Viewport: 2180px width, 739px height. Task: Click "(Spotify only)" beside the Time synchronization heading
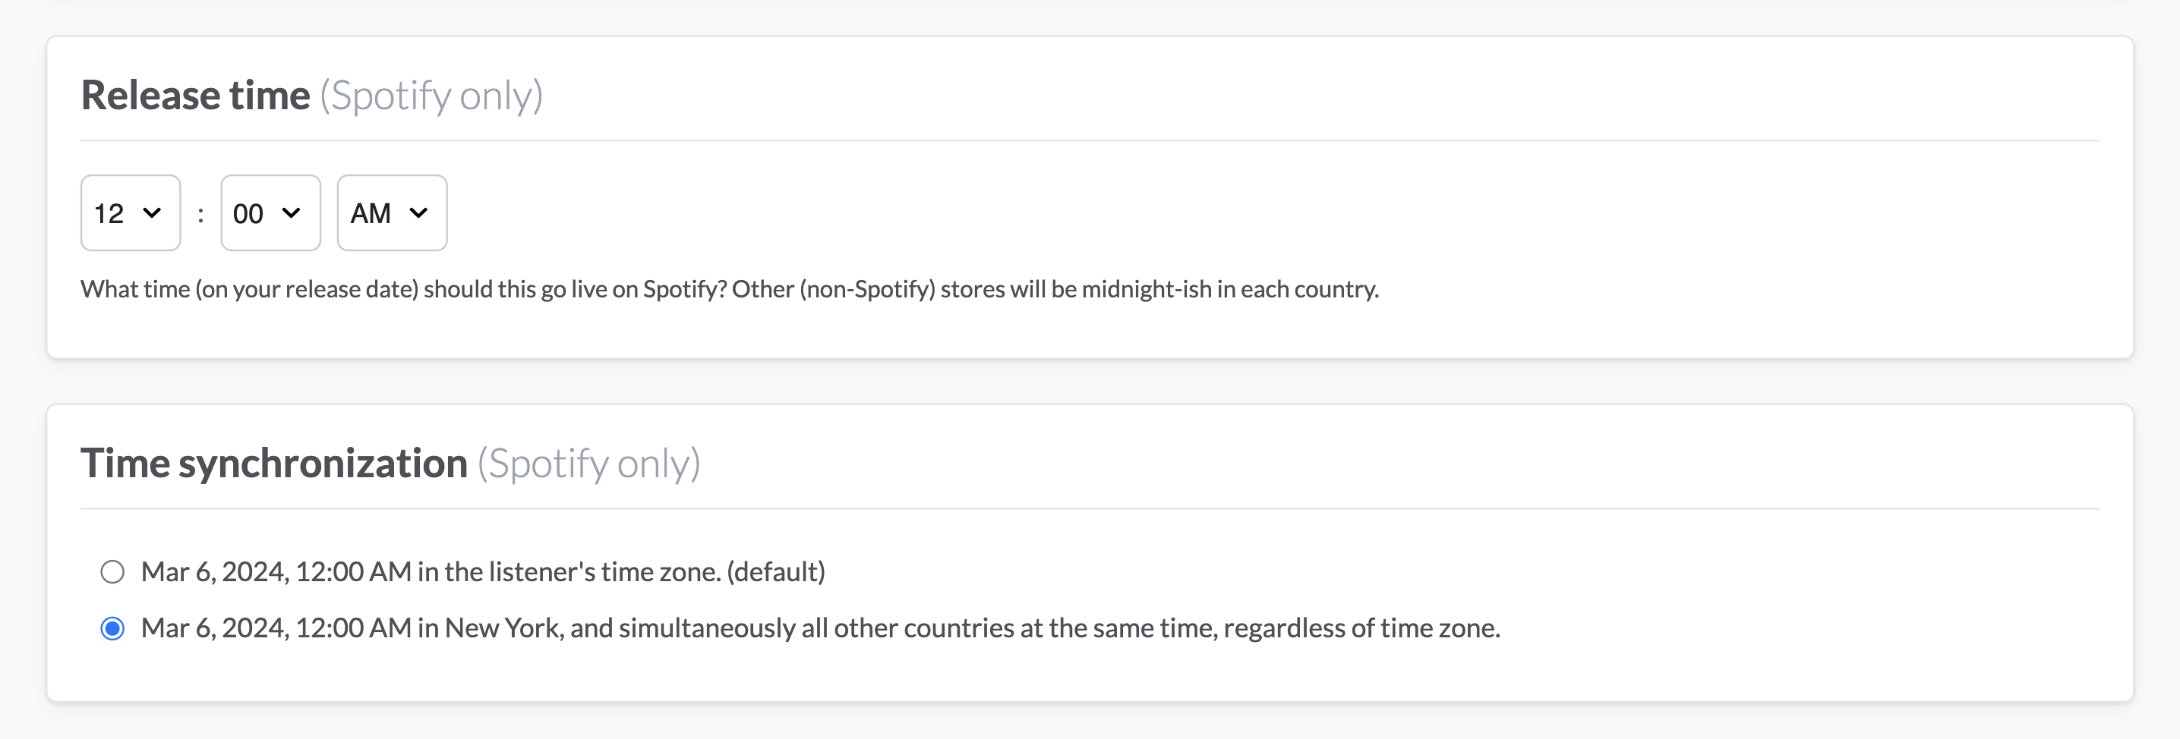click(588, 464)
